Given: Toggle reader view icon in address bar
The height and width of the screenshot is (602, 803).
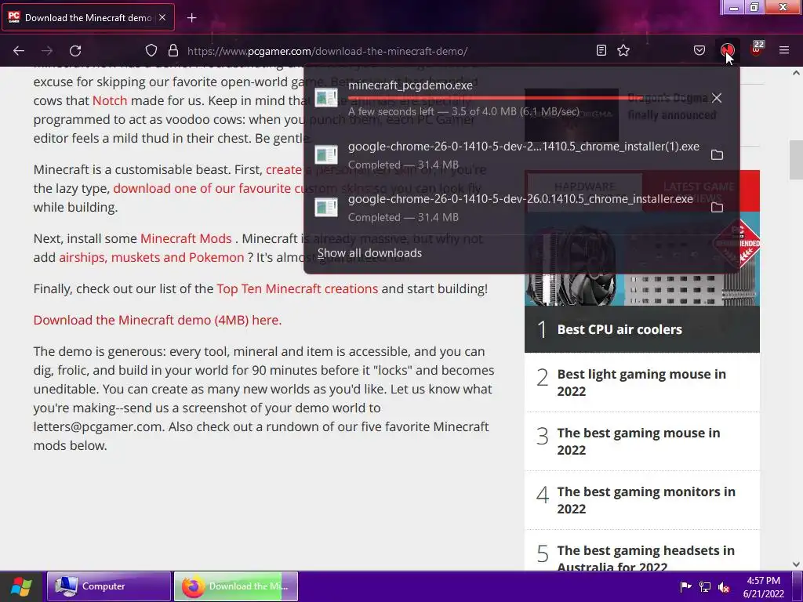Looking at the screenshot, I should click(x=601, y=51).
